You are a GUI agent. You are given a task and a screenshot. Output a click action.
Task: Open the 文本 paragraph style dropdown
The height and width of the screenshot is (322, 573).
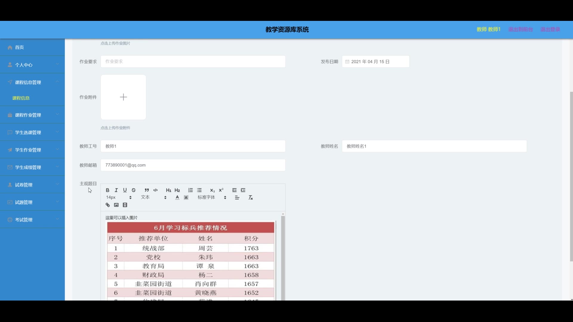pos(153,197)
